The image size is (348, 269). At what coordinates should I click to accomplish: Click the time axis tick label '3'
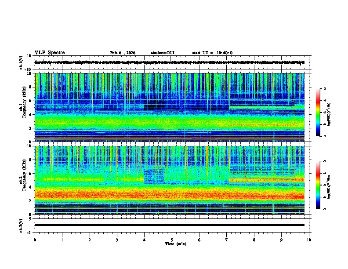[x=117, y=240]
